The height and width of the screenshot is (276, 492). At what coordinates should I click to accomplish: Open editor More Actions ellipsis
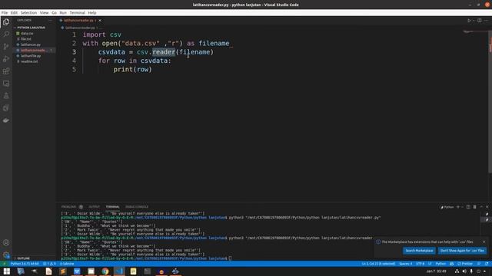tap(487, 21)
